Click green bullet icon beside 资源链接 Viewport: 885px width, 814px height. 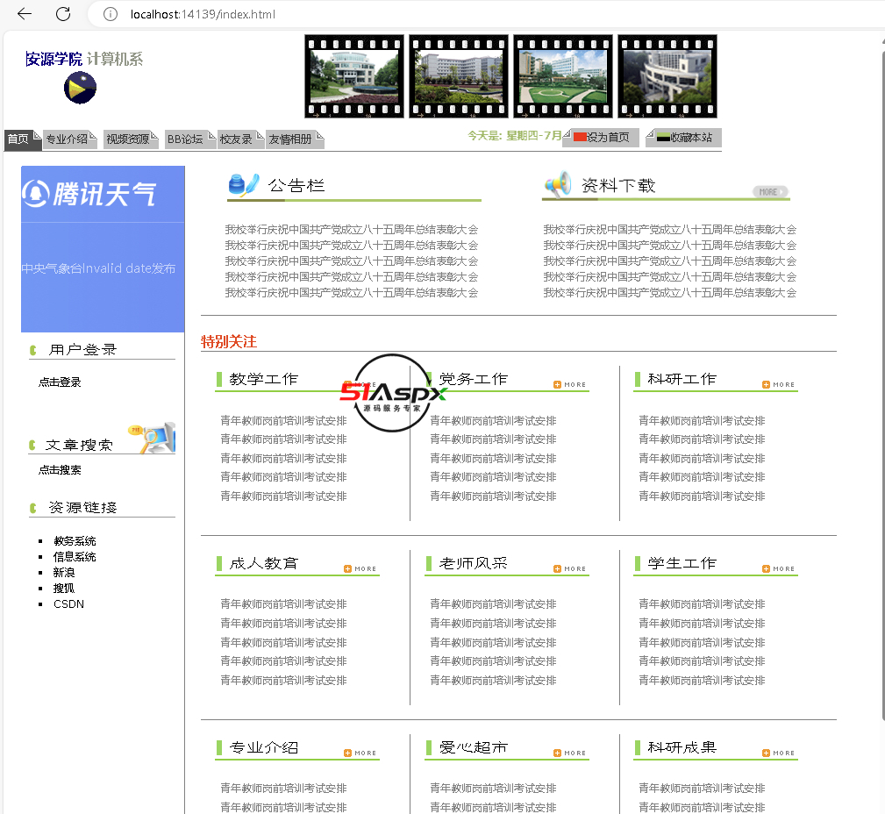click(x=33, y=508)
